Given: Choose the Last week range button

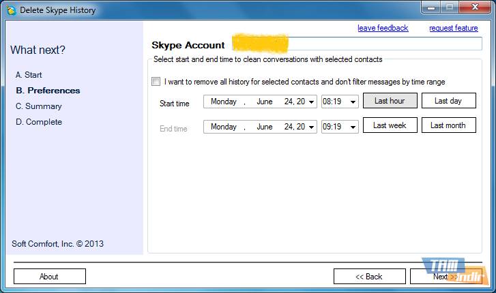Looking at the screenshot, I should pos(390,125).
